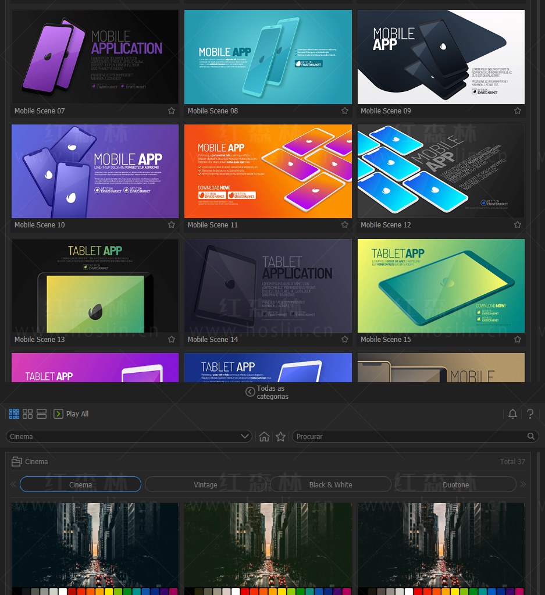Viewport: 545px width, 595px height.
Task: Click the Mobile Scene 15 label
Action: coord(386,339)
